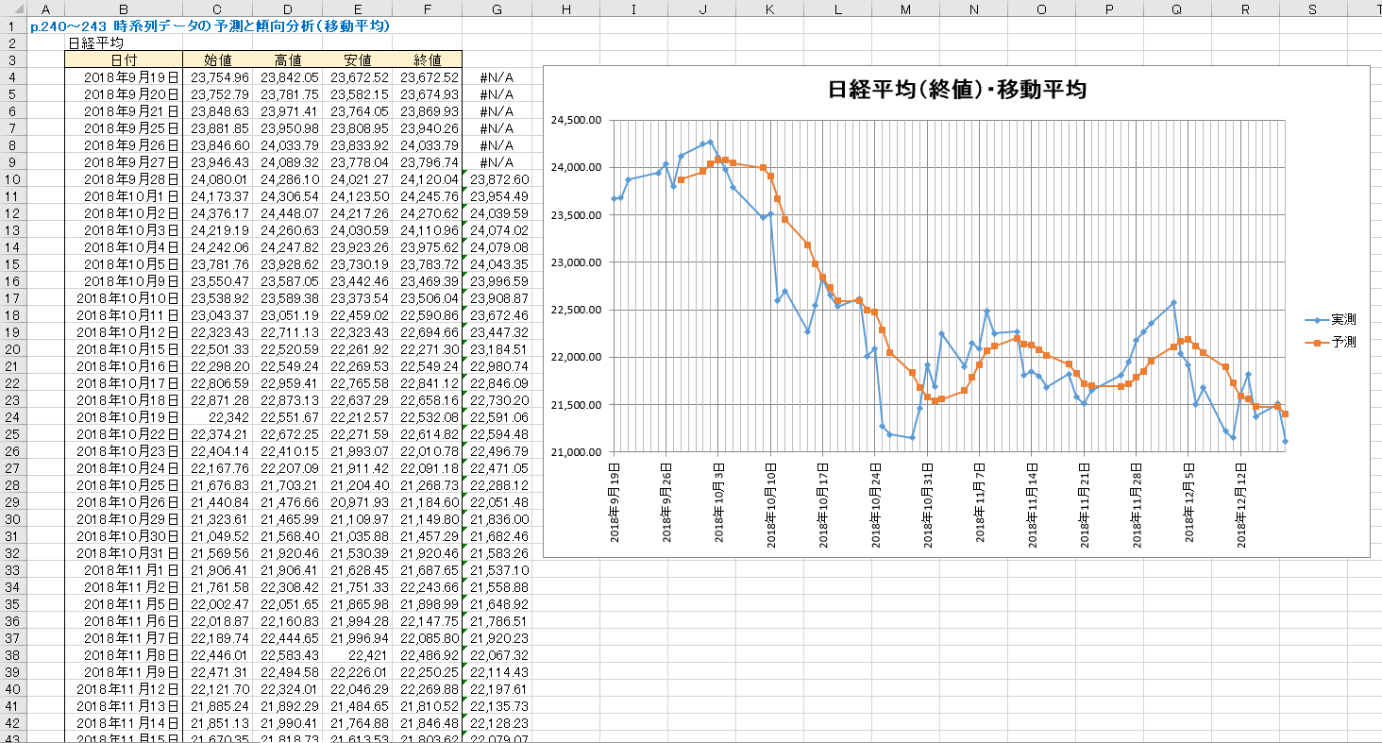Image resolution: width=1382 pixels, height=743 pixels.
Task: Select cell with value 20,971.93
Action: point(357,501)
